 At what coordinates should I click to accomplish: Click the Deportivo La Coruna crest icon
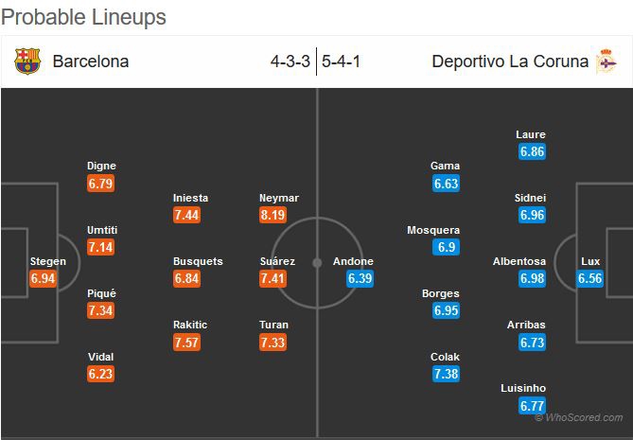pos(605,62)
